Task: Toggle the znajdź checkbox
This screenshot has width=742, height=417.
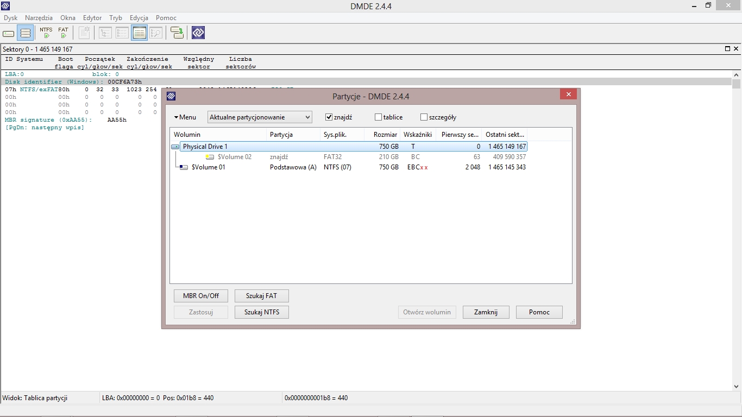Action: (329, 117)
